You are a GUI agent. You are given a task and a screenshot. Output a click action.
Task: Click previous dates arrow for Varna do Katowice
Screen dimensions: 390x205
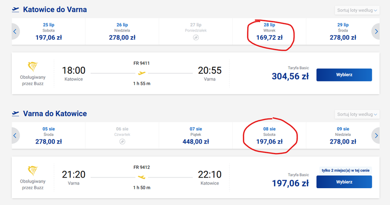[x=15, y=135]
